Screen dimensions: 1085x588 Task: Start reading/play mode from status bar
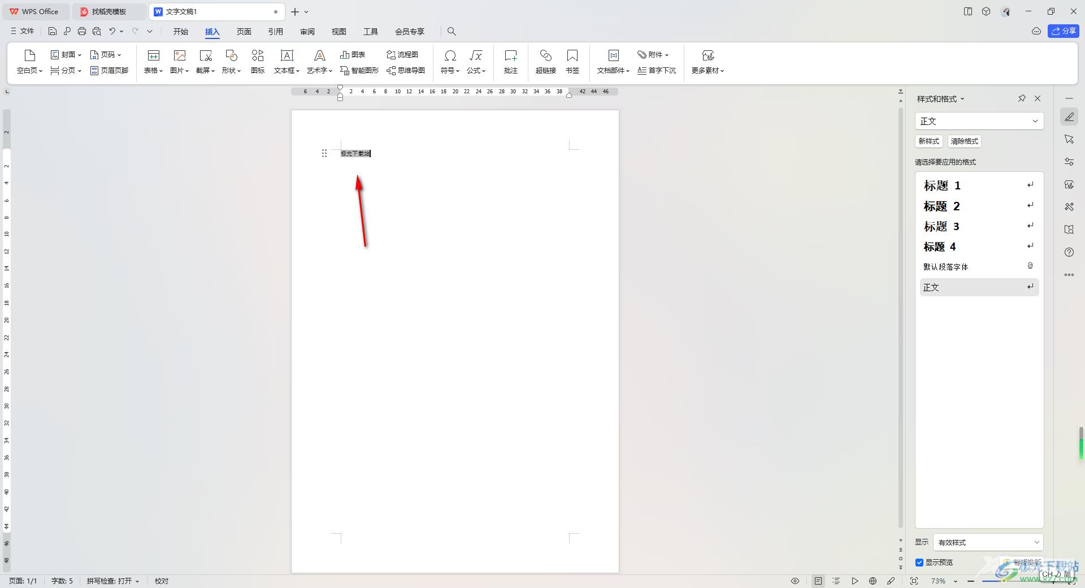pyautogui.click(x=855, y=581)
